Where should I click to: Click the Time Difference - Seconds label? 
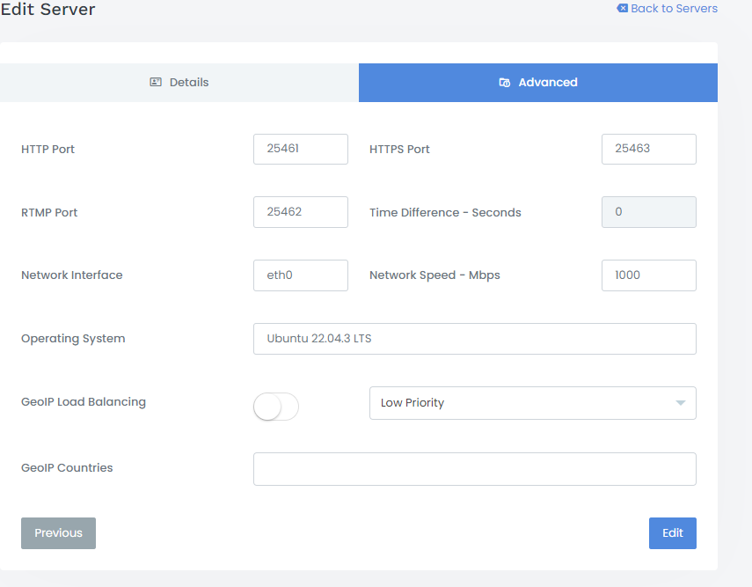[445, 213]
